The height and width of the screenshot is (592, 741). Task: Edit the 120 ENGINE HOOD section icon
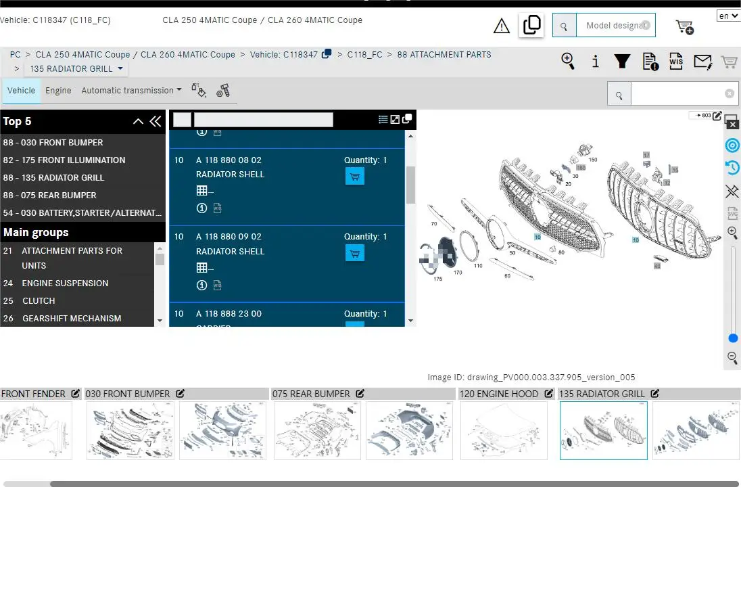click(549, 393)
